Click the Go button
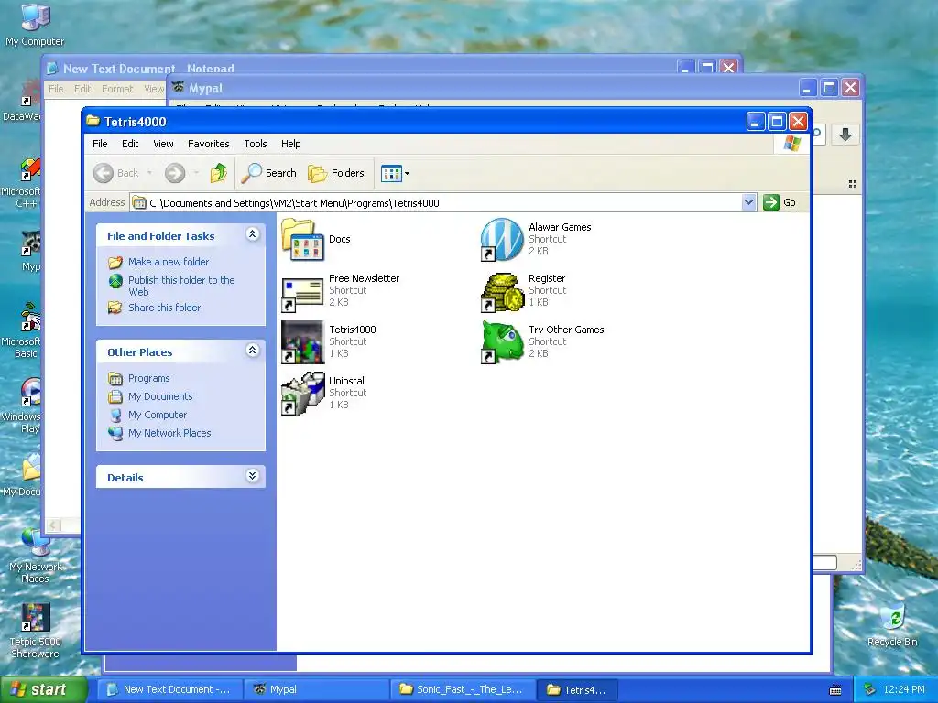The height and width of the screenshot is (703, 938). pos(780,202)
